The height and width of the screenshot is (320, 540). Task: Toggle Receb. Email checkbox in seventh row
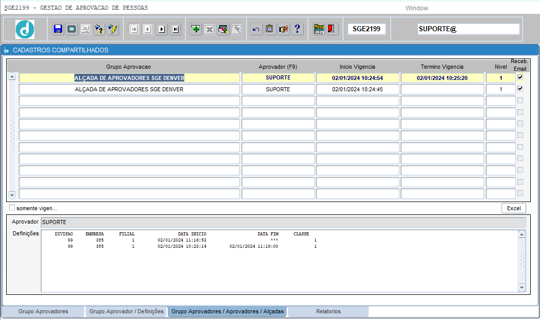point(520,147)
